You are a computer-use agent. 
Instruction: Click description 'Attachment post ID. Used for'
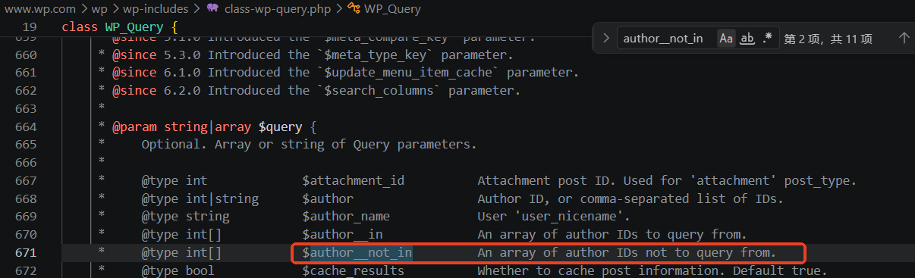[580, 181]
